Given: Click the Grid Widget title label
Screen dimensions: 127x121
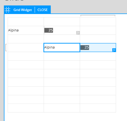Looking at the screenshot, I should click(23, 10).
